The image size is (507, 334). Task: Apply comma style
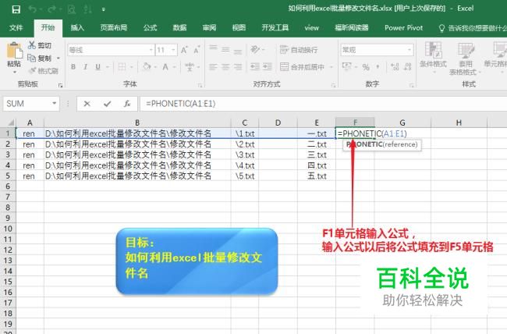pyautogui.click(x=378, y=67)
